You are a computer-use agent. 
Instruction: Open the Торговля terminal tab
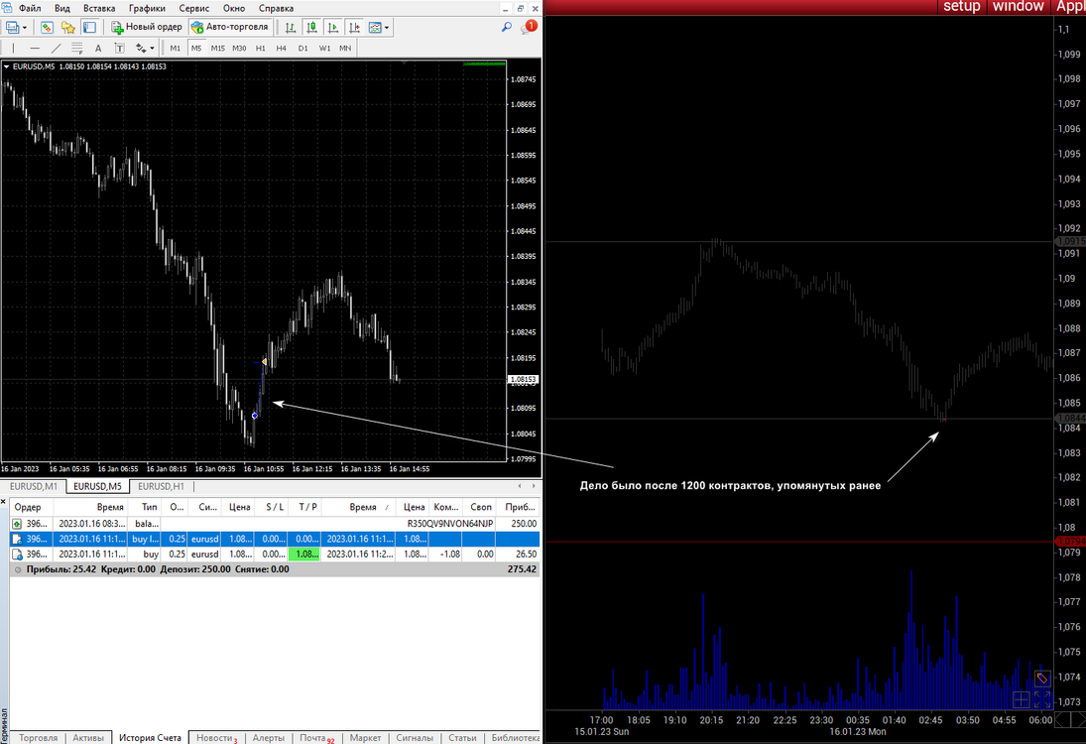point(38,738)
